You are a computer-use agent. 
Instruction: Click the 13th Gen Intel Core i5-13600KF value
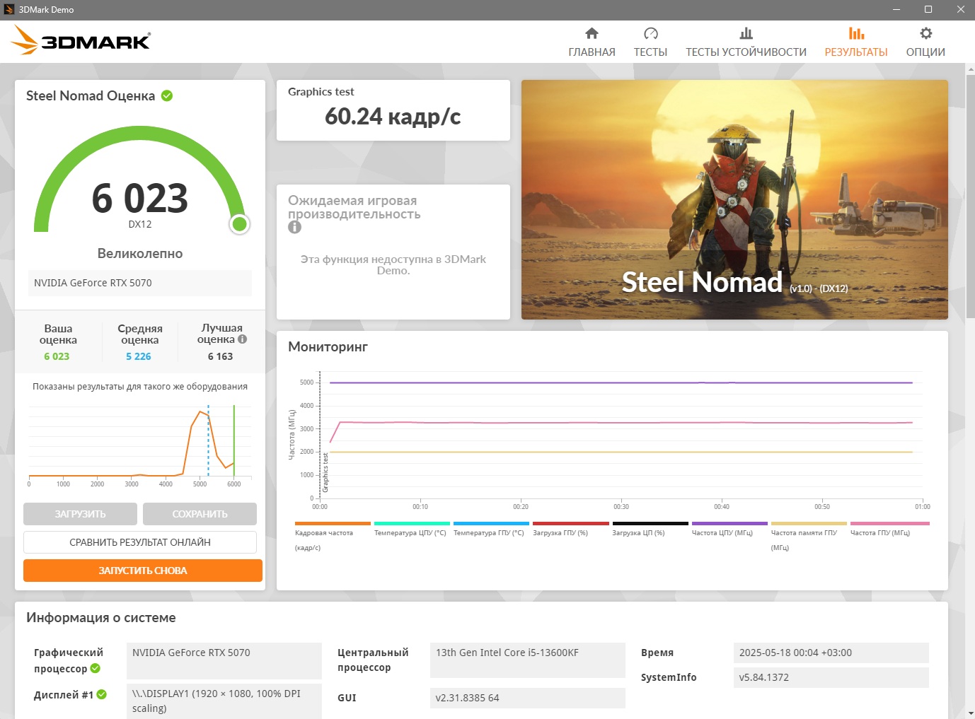click(x=528, y=660)
